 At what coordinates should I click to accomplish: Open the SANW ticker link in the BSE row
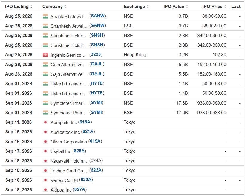point(98,25)
